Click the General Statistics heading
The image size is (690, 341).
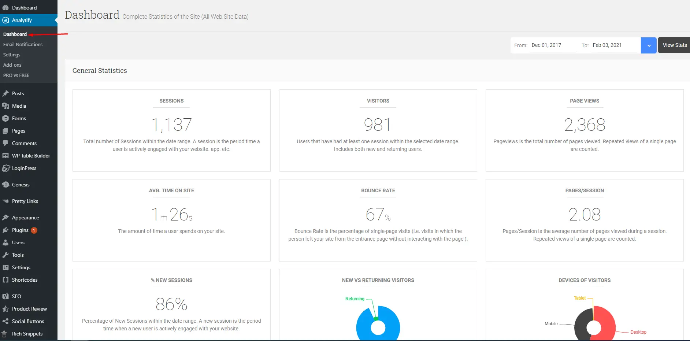click(100, 71)
